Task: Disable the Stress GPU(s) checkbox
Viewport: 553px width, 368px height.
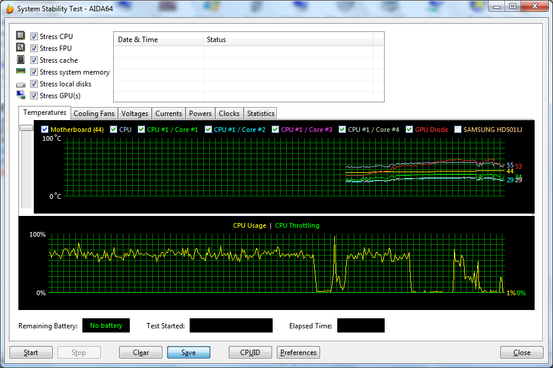Action: pyautogui.click(x=34, y=95)
